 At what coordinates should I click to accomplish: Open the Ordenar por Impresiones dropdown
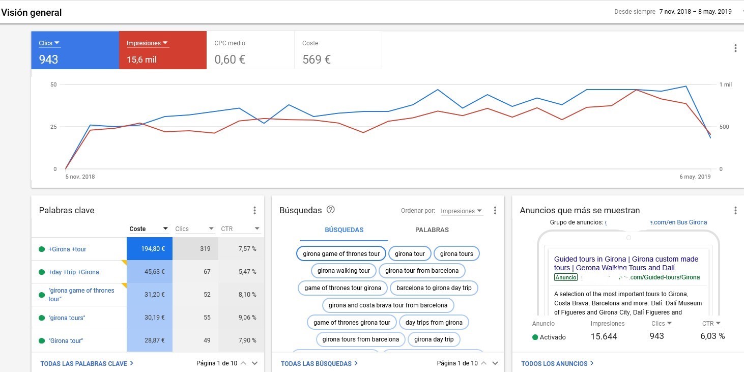tap(461, 211)
